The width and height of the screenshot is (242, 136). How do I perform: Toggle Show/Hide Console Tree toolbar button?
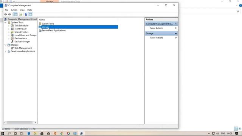(x=15, y=14)
